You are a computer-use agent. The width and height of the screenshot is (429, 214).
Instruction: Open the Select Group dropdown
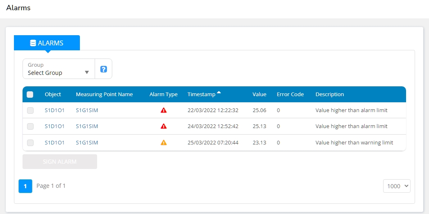tap(59, 69)
